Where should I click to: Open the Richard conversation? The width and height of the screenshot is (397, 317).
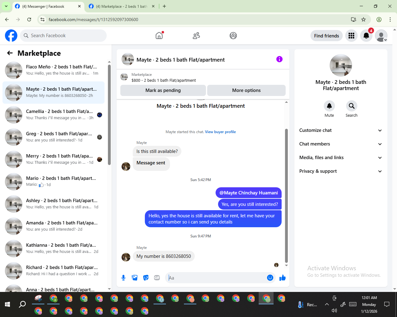53,271
